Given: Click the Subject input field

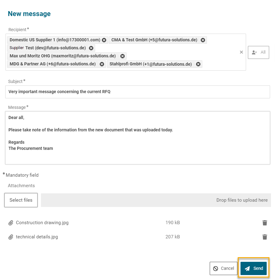Looking at the screenshot, I should pyautogui.click(x=137, y=92).
